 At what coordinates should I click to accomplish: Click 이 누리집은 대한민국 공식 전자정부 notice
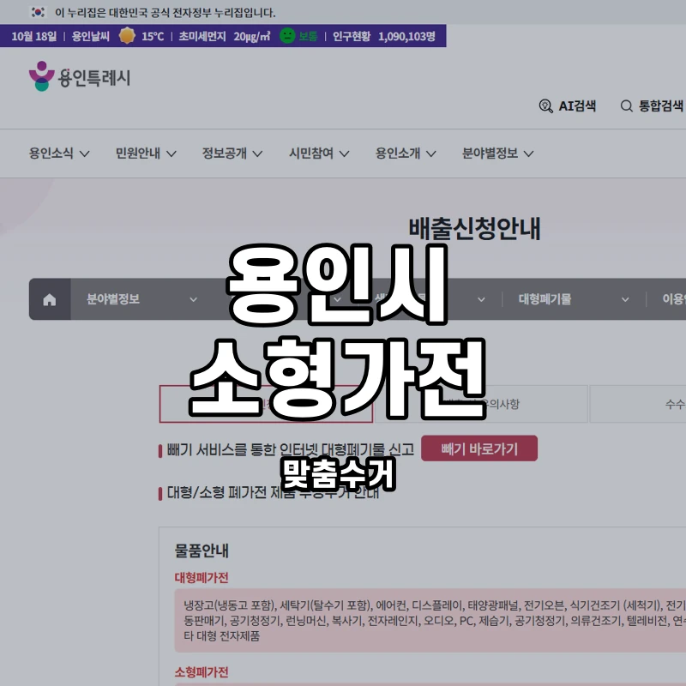(x=165, y=12)
